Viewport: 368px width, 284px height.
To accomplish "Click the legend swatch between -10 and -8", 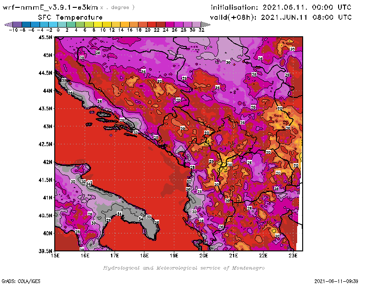I will click(17, 24).
